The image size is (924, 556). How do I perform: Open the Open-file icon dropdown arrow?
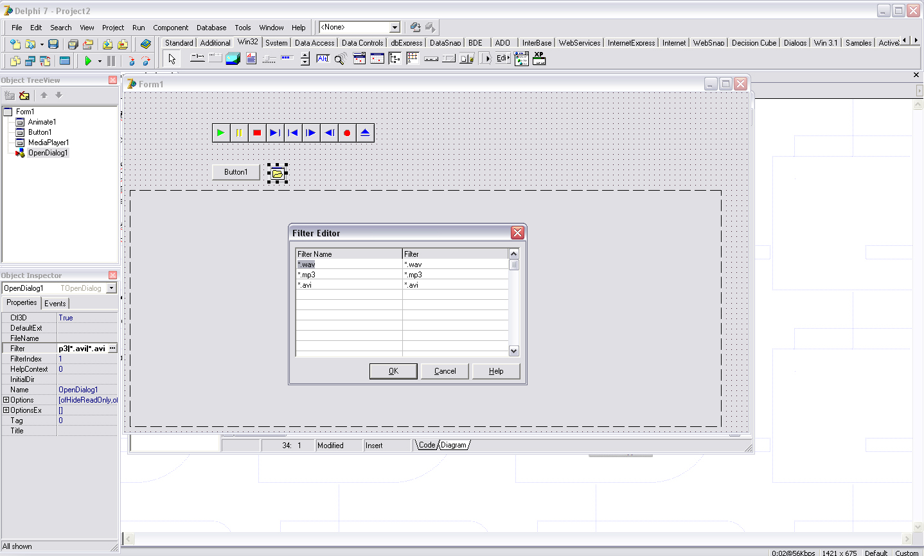[x=42, y=45]
